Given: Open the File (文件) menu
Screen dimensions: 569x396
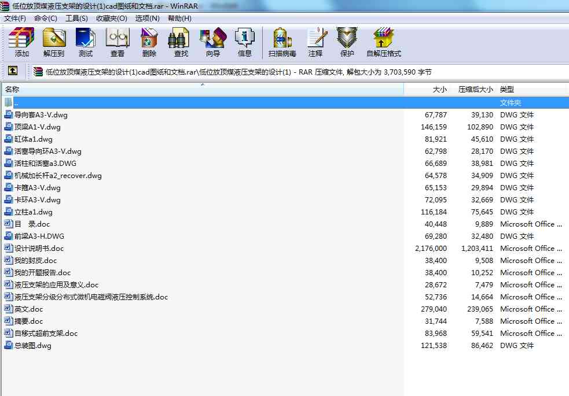Looking at the screenshot, I should [x=15, y=18].
